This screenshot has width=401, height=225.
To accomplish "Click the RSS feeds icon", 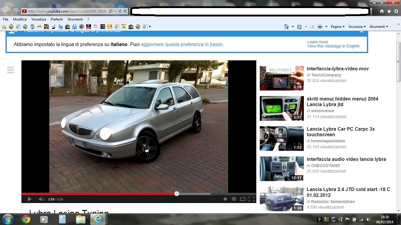I will [299, 27].
